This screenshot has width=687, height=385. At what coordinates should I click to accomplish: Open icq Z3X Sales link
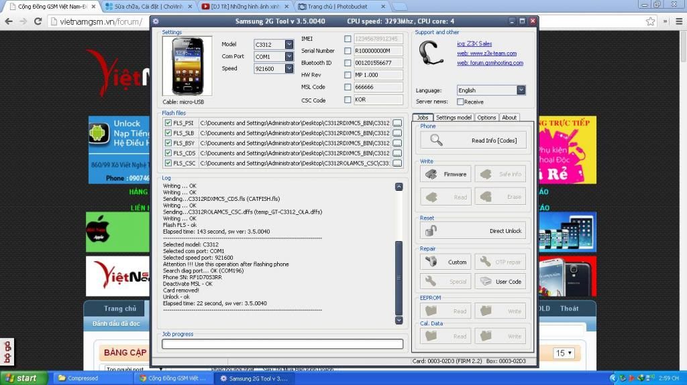click(x=474, y=44)
